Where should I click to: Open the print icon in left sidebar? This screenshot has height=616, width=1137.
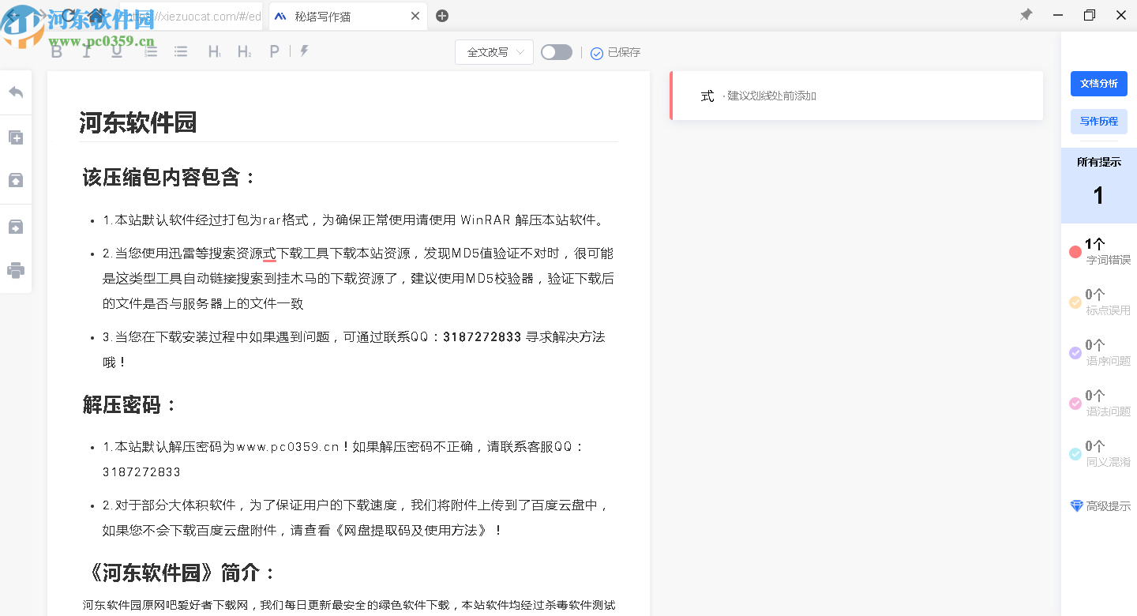(16, 270)
